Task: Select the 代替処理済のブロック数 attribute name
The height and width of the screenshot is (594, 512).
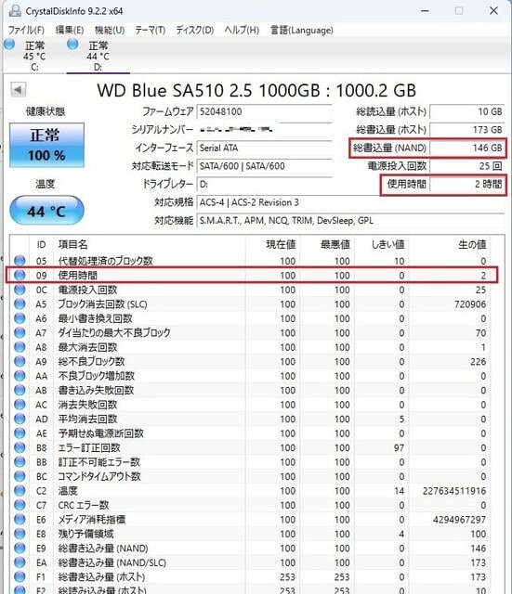Action: click(105, 261)
